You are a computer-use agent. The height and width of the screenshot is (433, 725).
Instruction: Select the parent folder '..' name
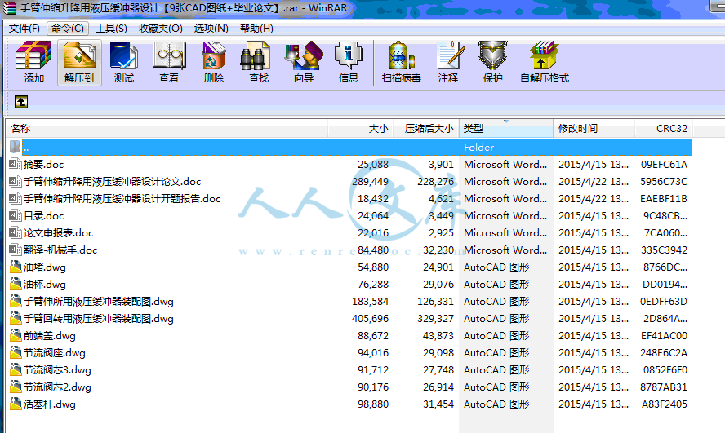click(x=26, y=148)
